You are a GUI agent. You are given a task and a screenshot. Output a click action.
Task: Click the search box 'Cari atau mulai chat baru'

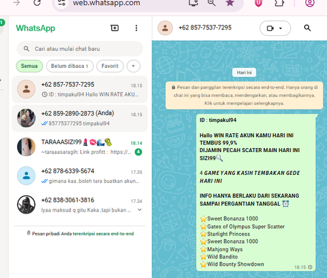[x=80, y=49]
